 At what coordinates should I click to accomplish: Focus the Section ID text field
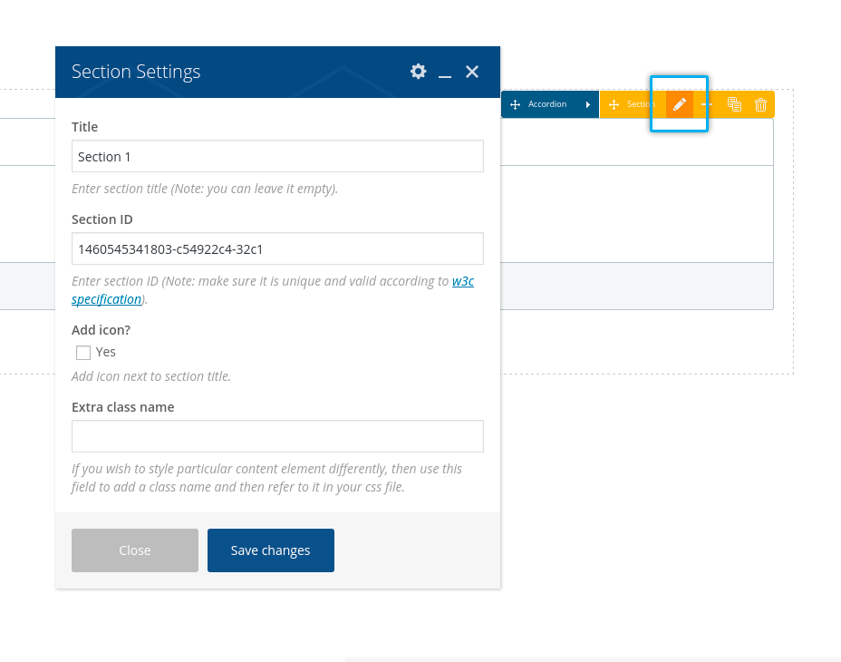click(x=277, y=248)
